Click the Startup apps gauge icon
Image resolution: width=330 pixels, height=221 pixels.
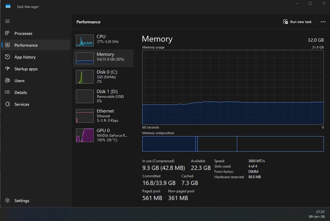point(7,69)
